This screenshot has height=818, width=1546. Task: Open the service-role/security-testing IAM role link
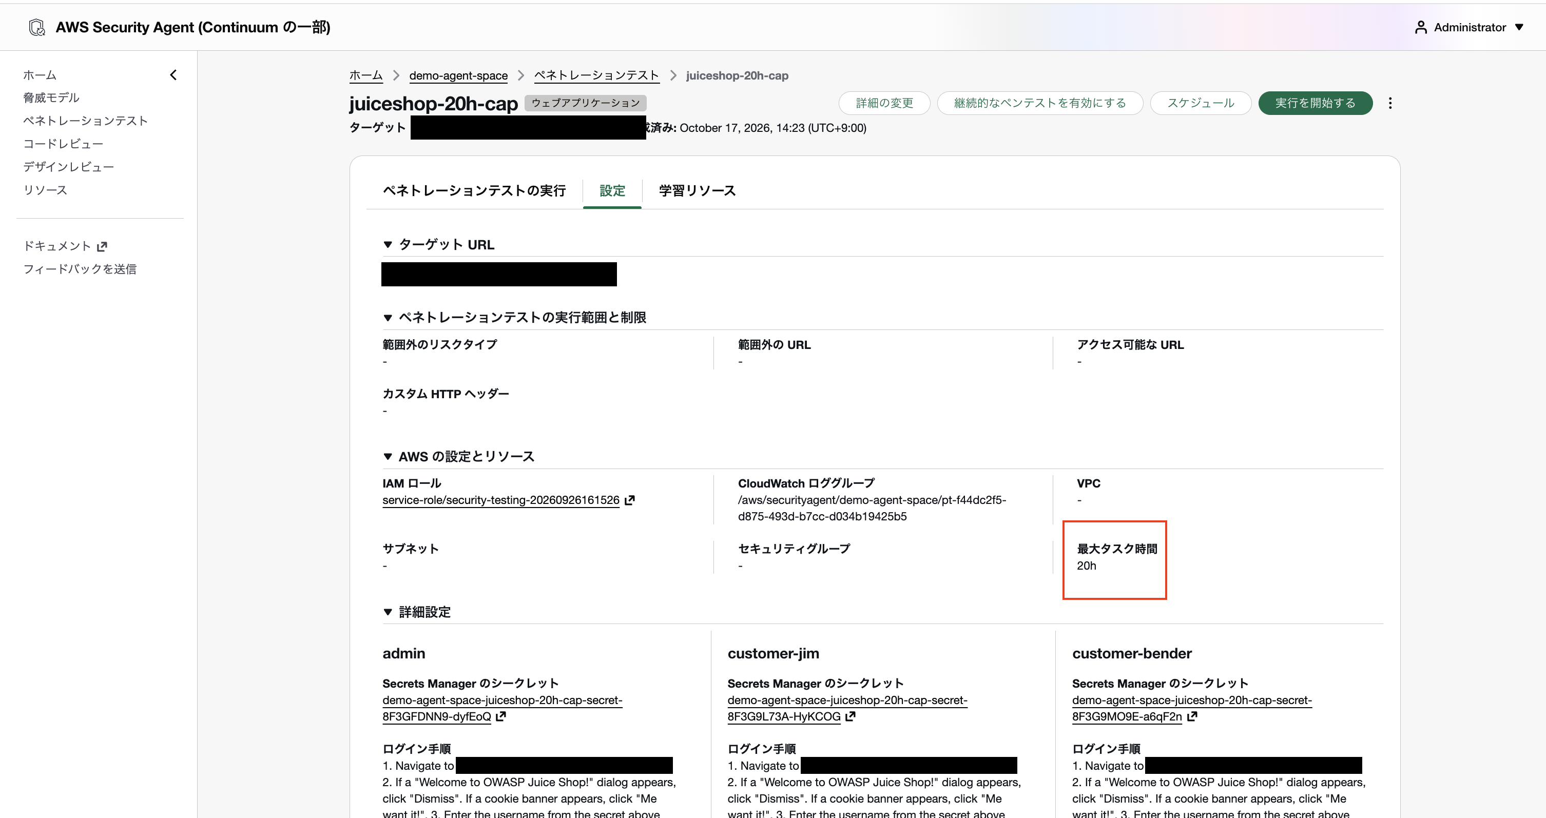[500, 500]
